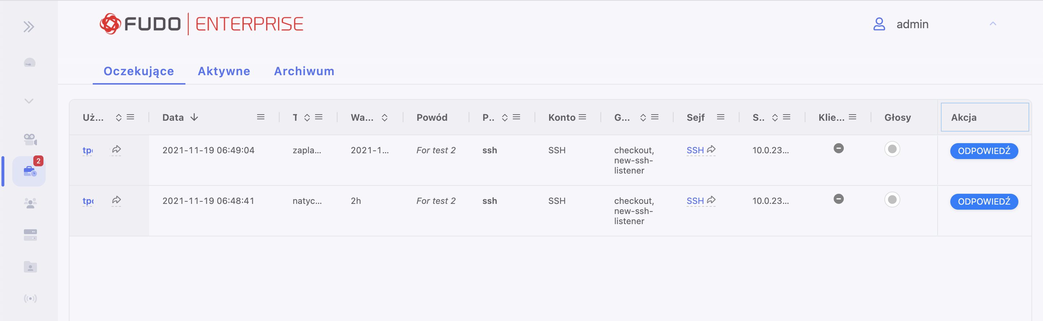Select the votes radio circle in second row
This screenshot has width=1043, height=321.
(892, 200)
